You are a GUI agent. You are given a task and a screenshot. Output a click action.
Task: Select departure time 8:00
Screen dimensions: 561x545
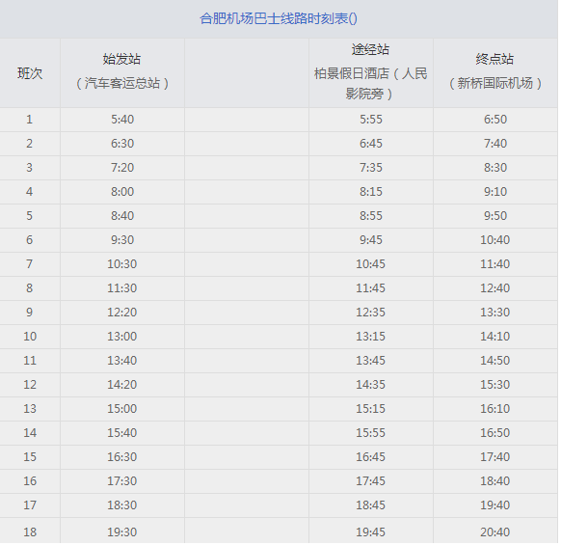(122, 192)
